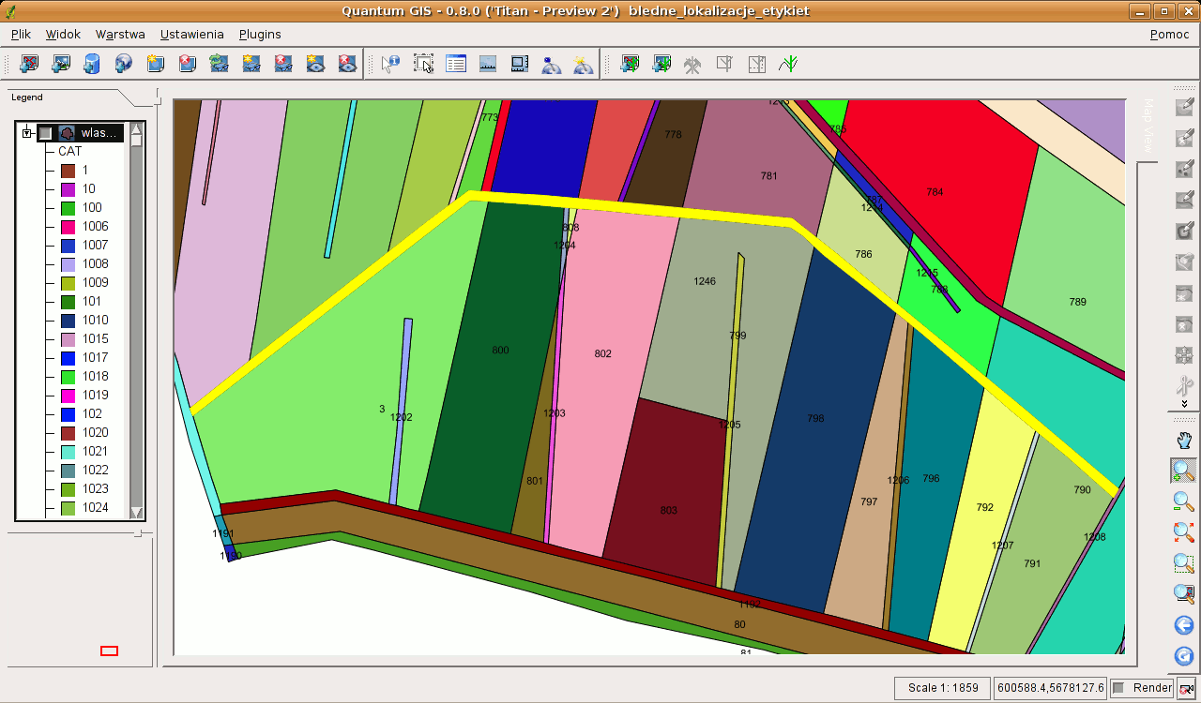The height and width of the screenshot is (703, 1201).
Task: Click the Add PostGIS Layer database icon
Action: tap(91, 64)
